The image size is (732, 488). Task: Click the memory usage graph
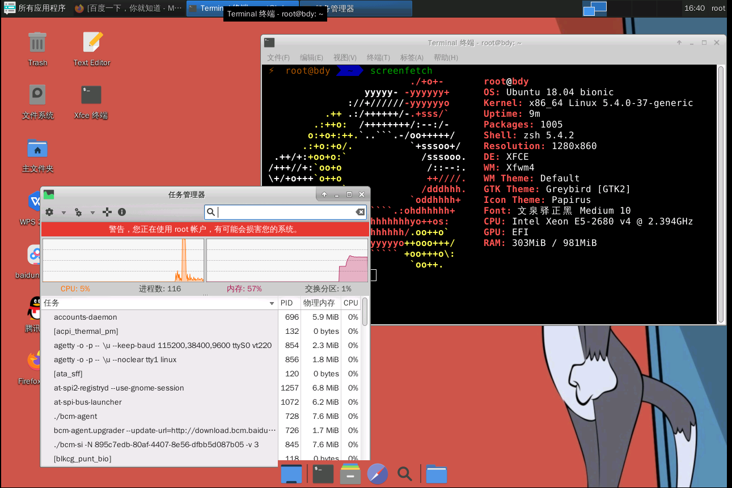(x=287, y=260)
